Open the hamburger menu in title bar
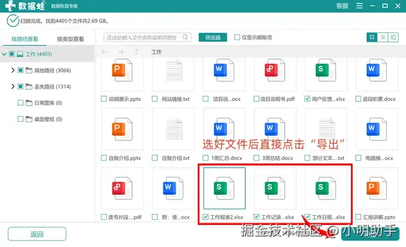 pyautogui.click(x=360, y=6)
